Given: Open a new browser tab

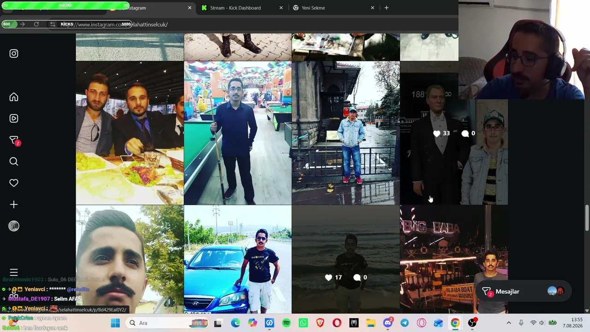Looking at the screenshot, I should [x=386, y=8].
